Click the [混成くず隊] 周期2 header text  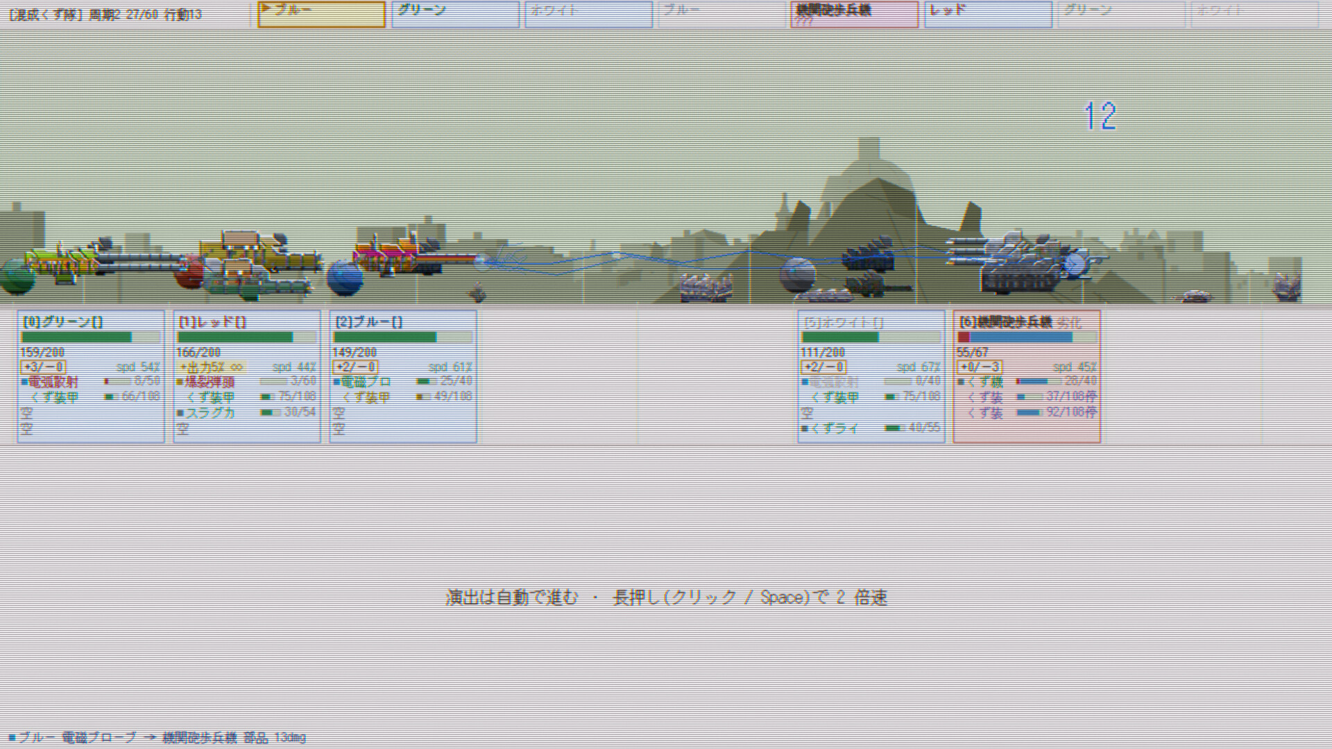pos(105,15)
